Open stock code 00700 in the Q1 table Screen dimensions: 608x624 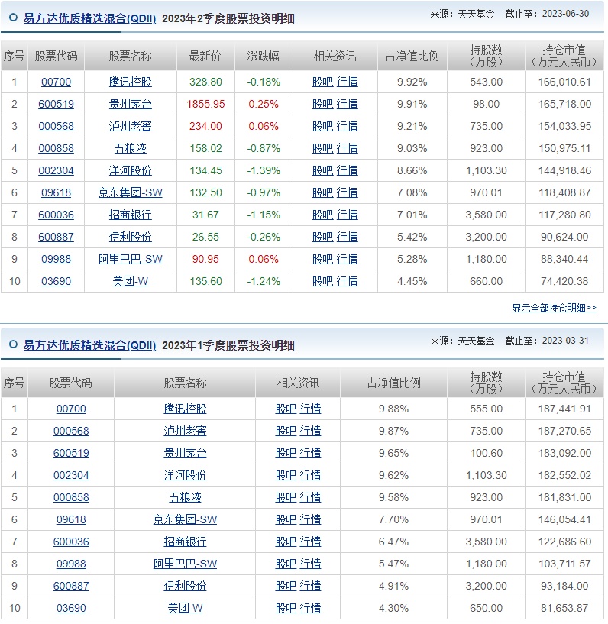point(71,409)
